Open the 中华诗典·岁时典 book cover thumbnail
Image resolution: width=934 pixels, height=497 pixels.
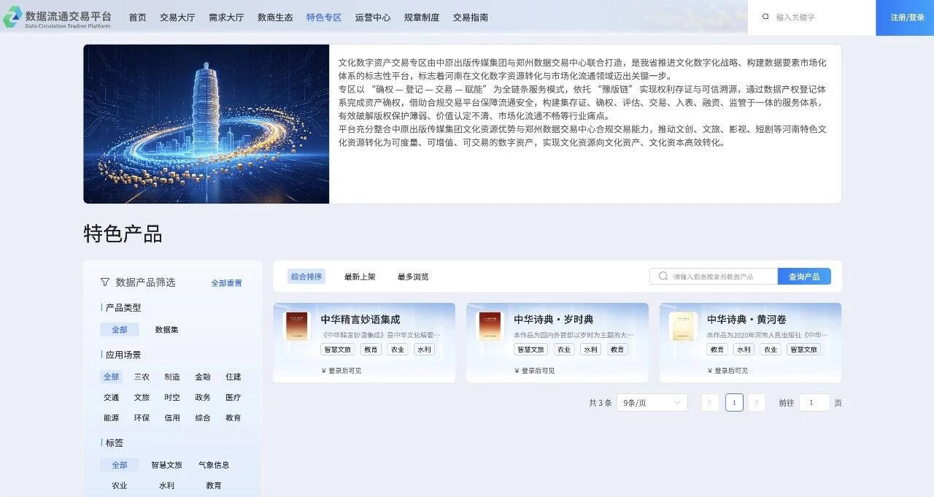click(x=490, y=326)
